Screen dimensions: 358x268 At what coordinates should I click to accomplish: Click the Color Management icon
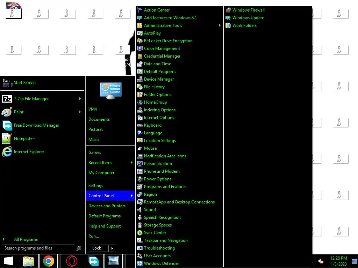(x=140, y=49)
